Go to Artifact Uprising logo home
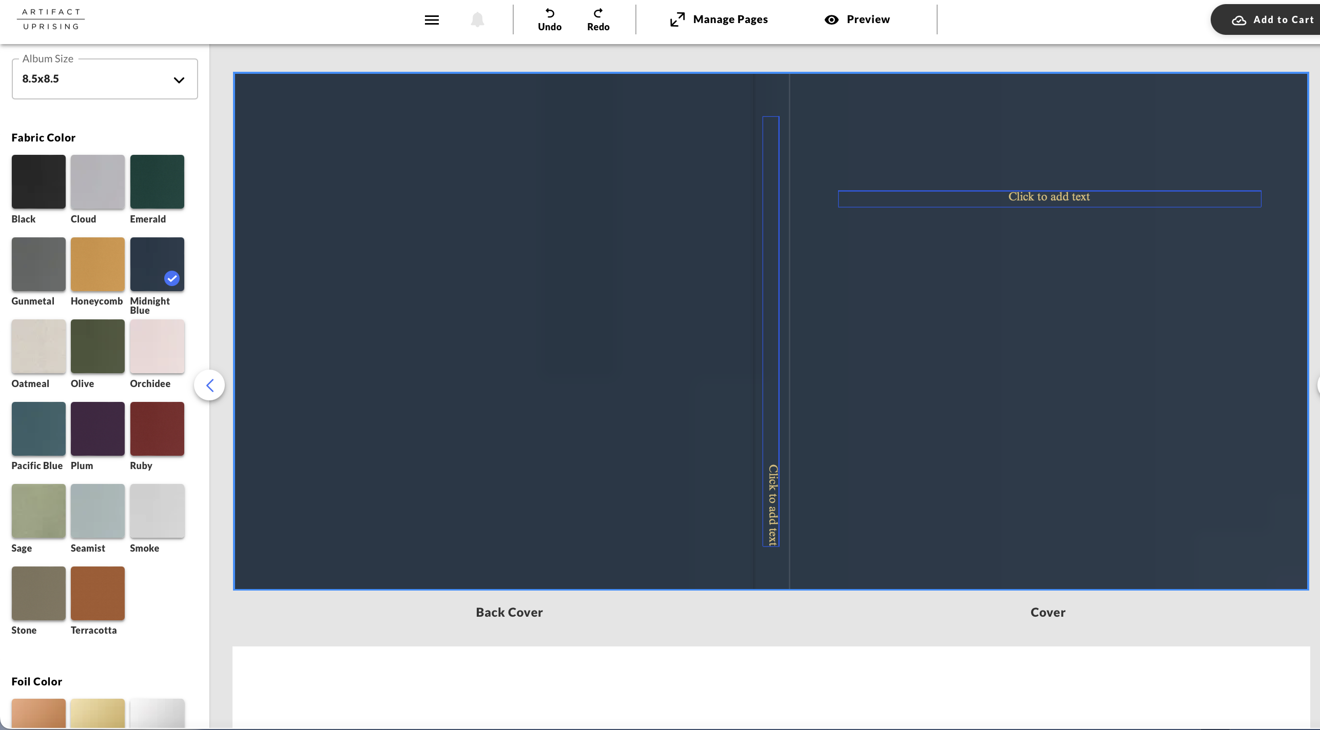The height and width of the screenshot is (730, 1320). point(51,19)
